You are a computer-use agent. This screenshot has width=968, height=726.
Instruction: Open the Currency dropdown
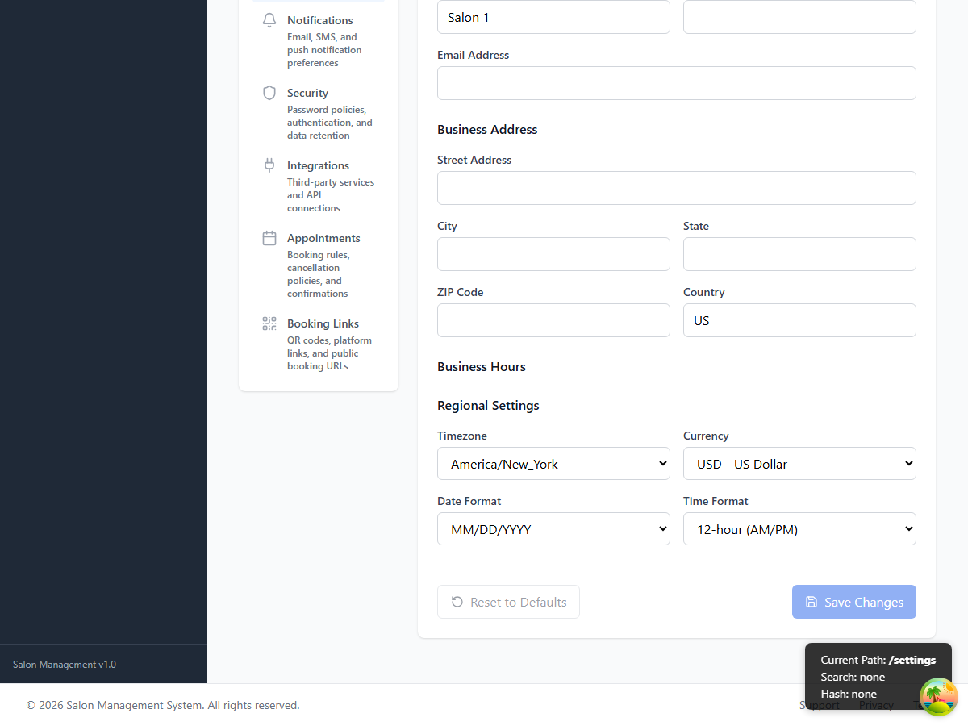(x=799, y=463)
